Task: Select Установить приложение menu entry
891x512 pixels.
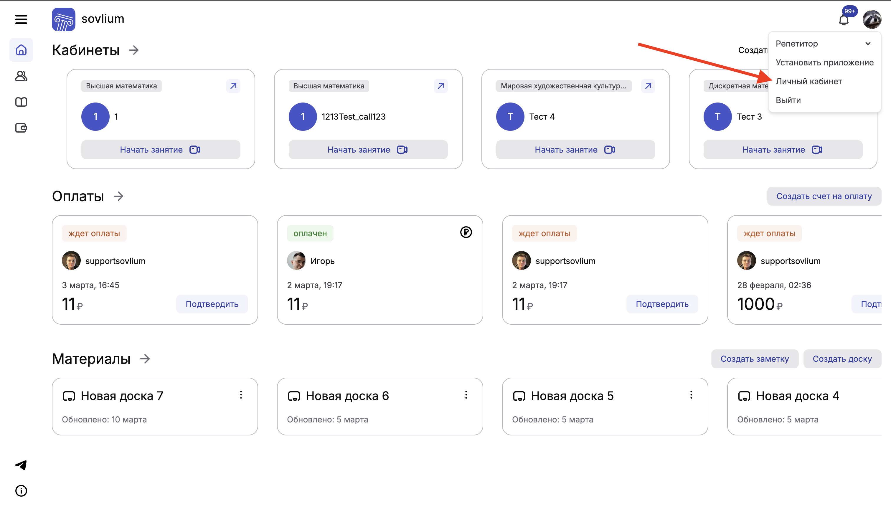Action: coord(824,62)
